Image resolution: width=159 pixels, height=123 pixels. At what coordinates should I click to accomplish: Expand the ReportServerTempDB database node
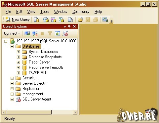18,67
